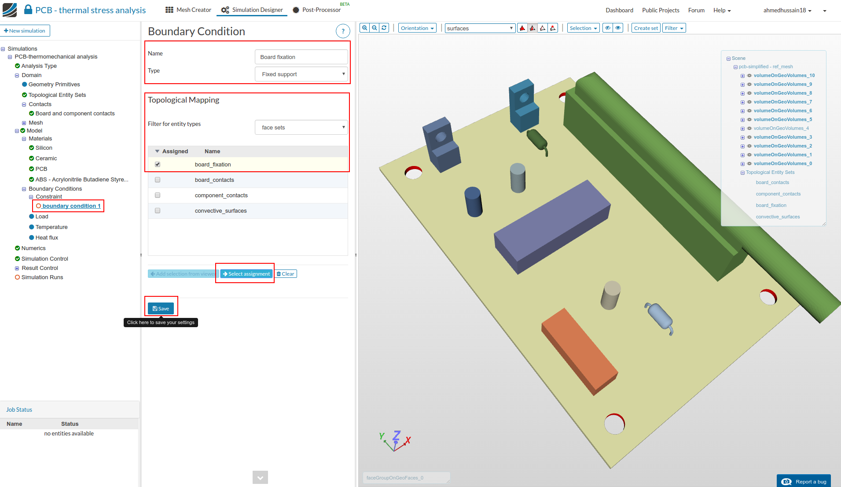
Task: Open the face sets filter dropdown
Action: [301, 127]
